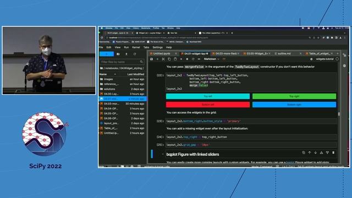Viewport: 352px width, 198px height.
Task: Click the bqplot hyperlink in markdown text
Action: tap(290, 162)
